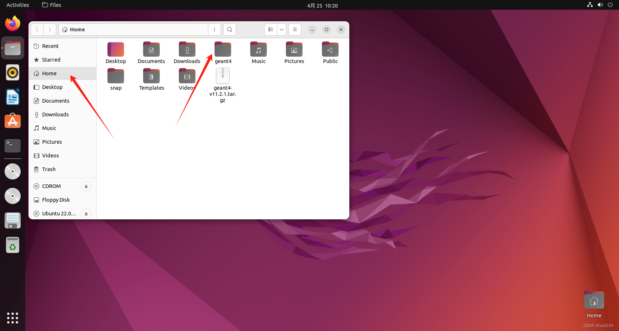Viewport: 619px width, 331px height.
Task: Toggle sidebar selection to Desktop
Action: (x=52, y=87)
